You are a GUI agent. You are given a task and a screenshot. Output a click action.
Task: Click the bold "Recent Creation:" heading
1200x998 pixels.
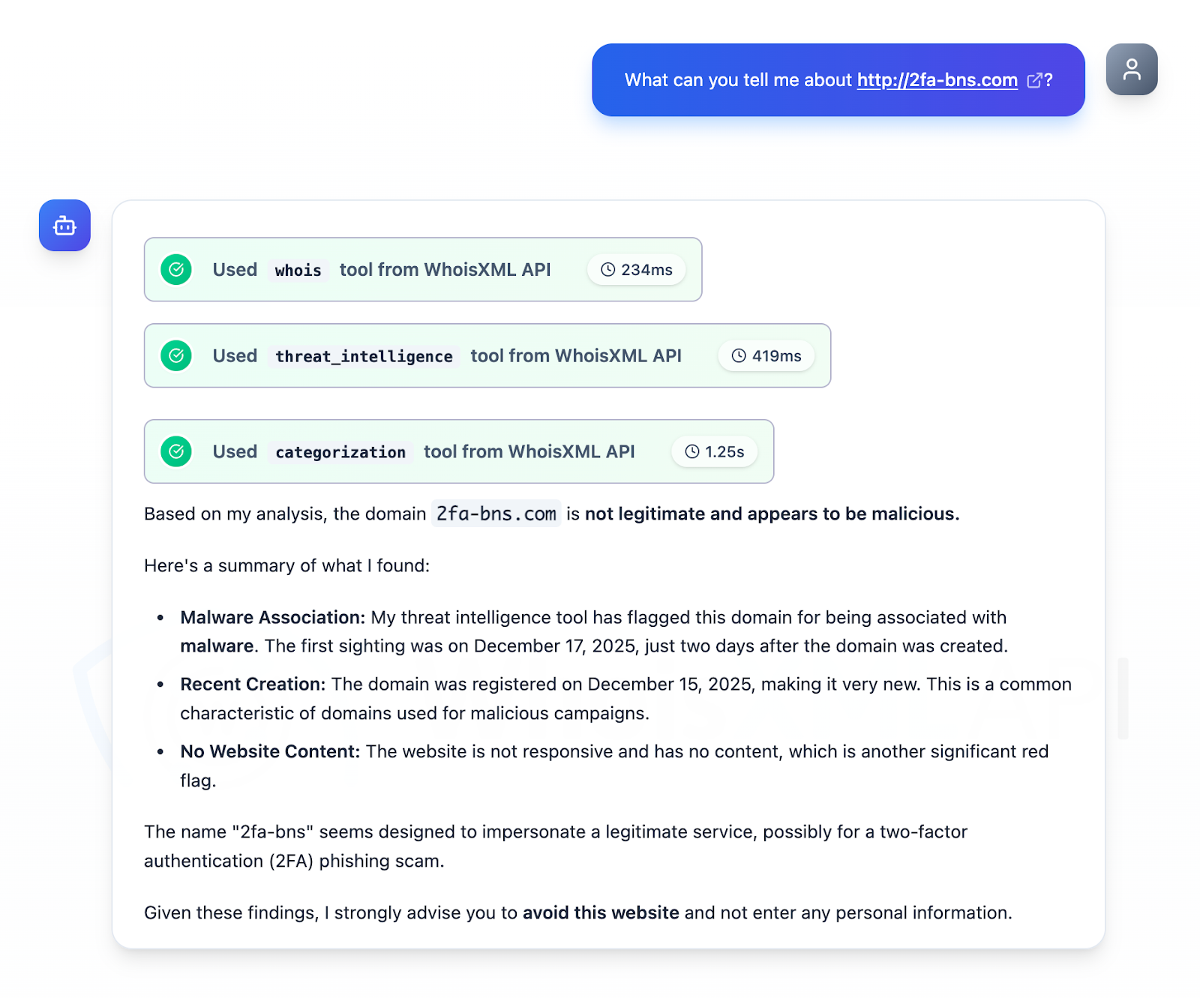(x=253, y=684)
